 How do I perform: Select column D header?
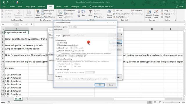click(x=152, y=29)
